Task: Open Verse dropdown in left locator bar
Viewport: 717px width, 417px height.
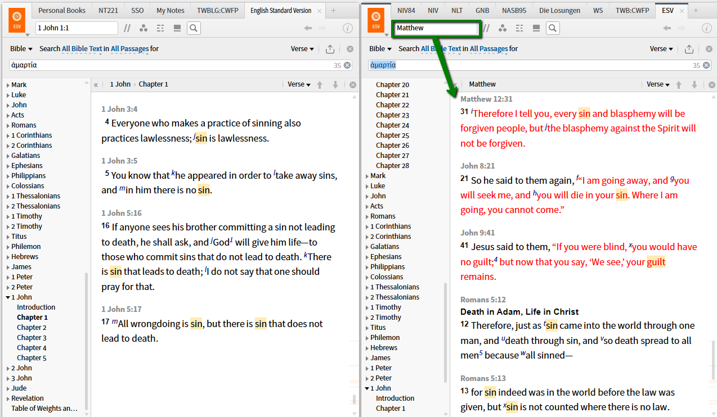Action: pyautogui.click(x=299, y=84)
